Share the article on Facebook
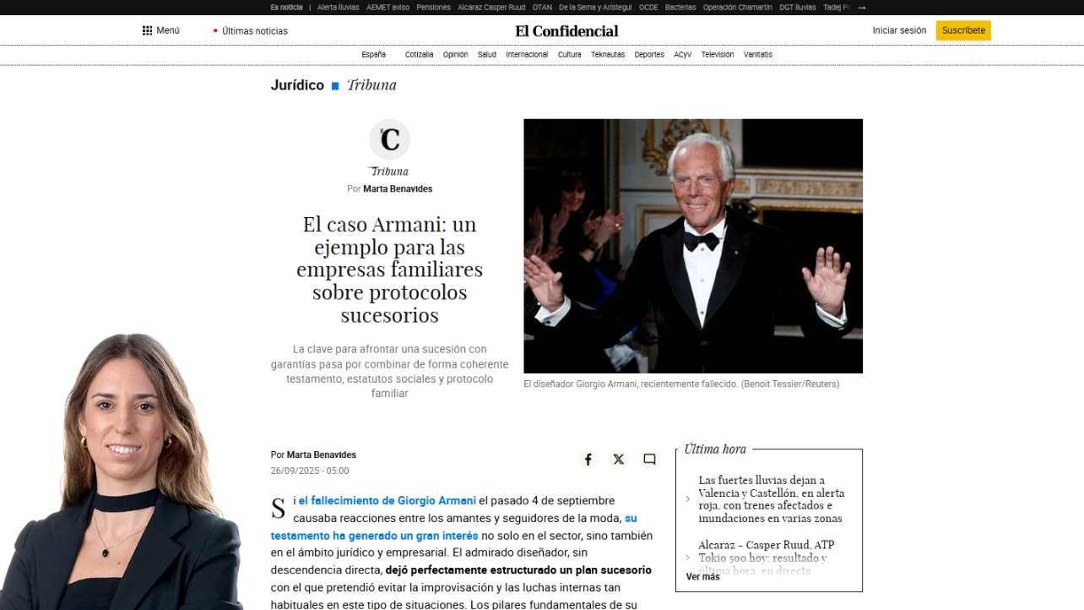 tap(588, 459)
